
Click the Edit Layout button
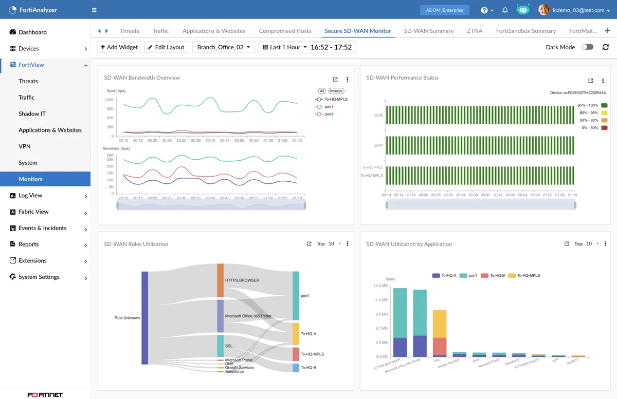click(x=166, y=47)
